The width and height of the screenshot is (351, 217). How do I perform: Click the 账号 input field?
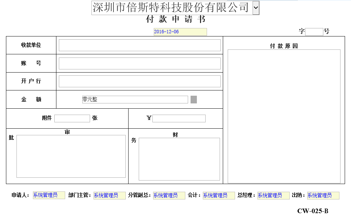pyautogui.click(x=140, y=63)
